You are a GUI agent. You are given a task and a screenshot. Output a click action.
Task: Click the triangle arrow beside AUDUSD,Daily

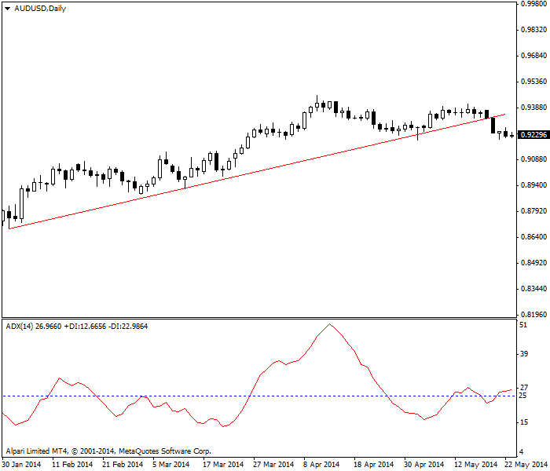click(8, 8)
